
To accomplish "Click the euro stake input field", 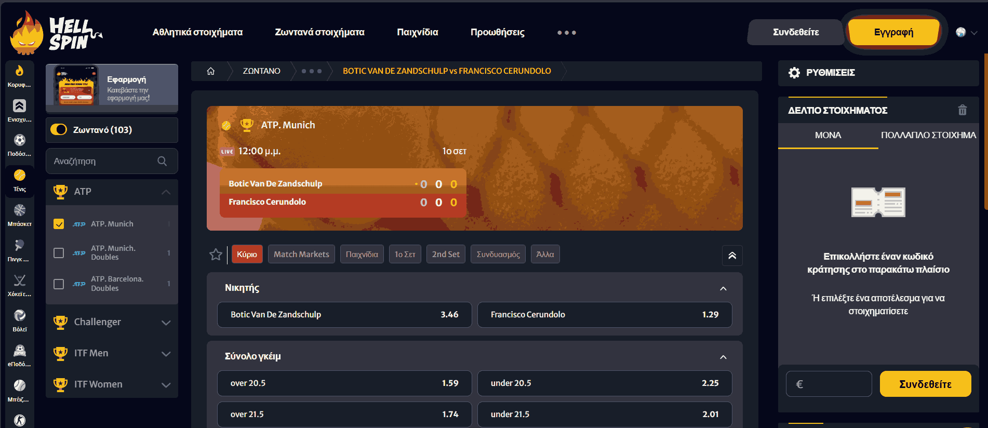I will [829, 384].
